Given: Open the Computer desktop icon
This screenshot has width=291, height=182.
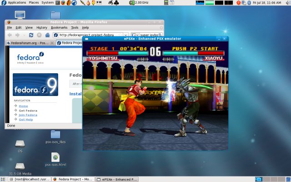Looking at the screenshot, I should pyautogui.click(x=20, y=15).
